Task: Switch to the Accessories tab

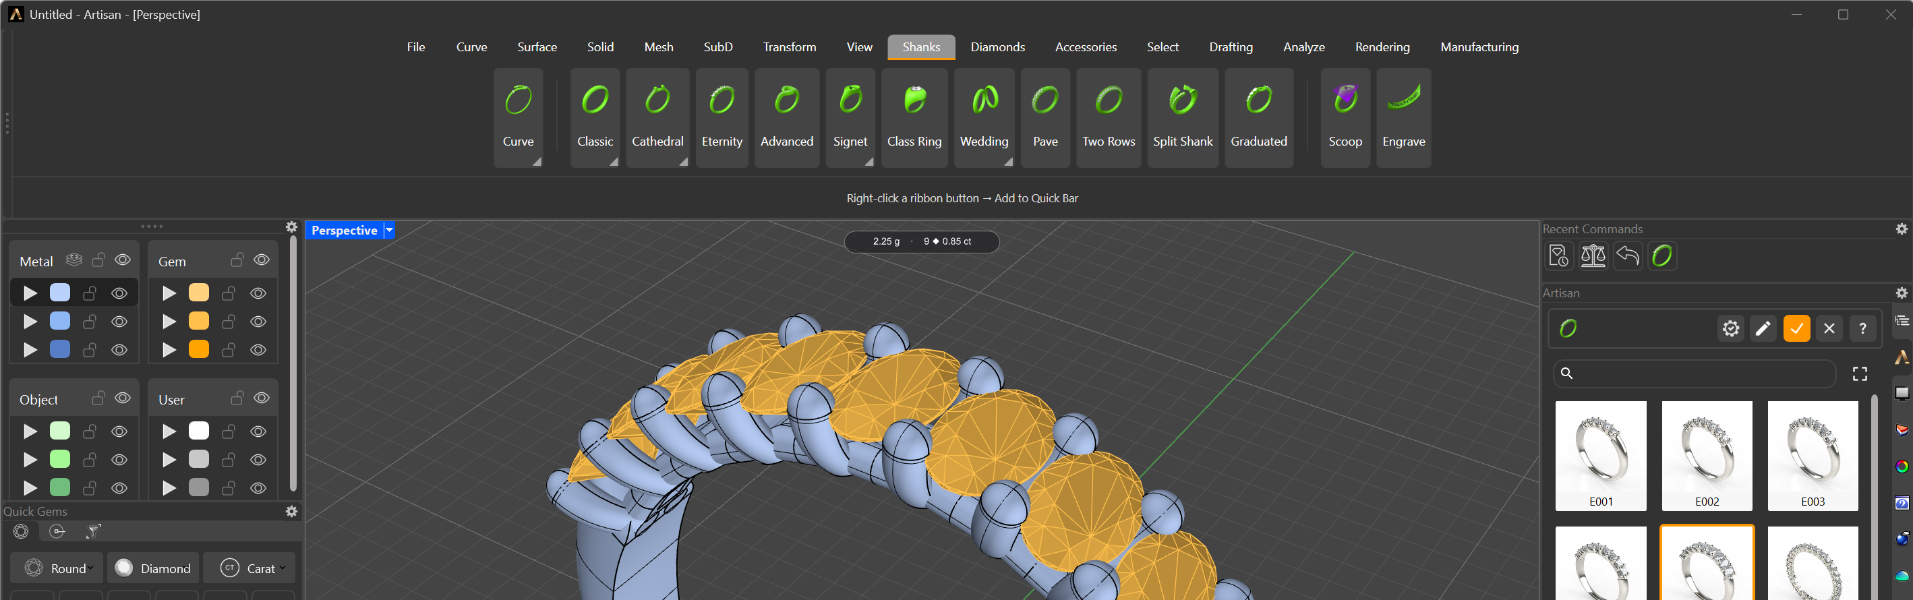Action: click(1086, 47)
